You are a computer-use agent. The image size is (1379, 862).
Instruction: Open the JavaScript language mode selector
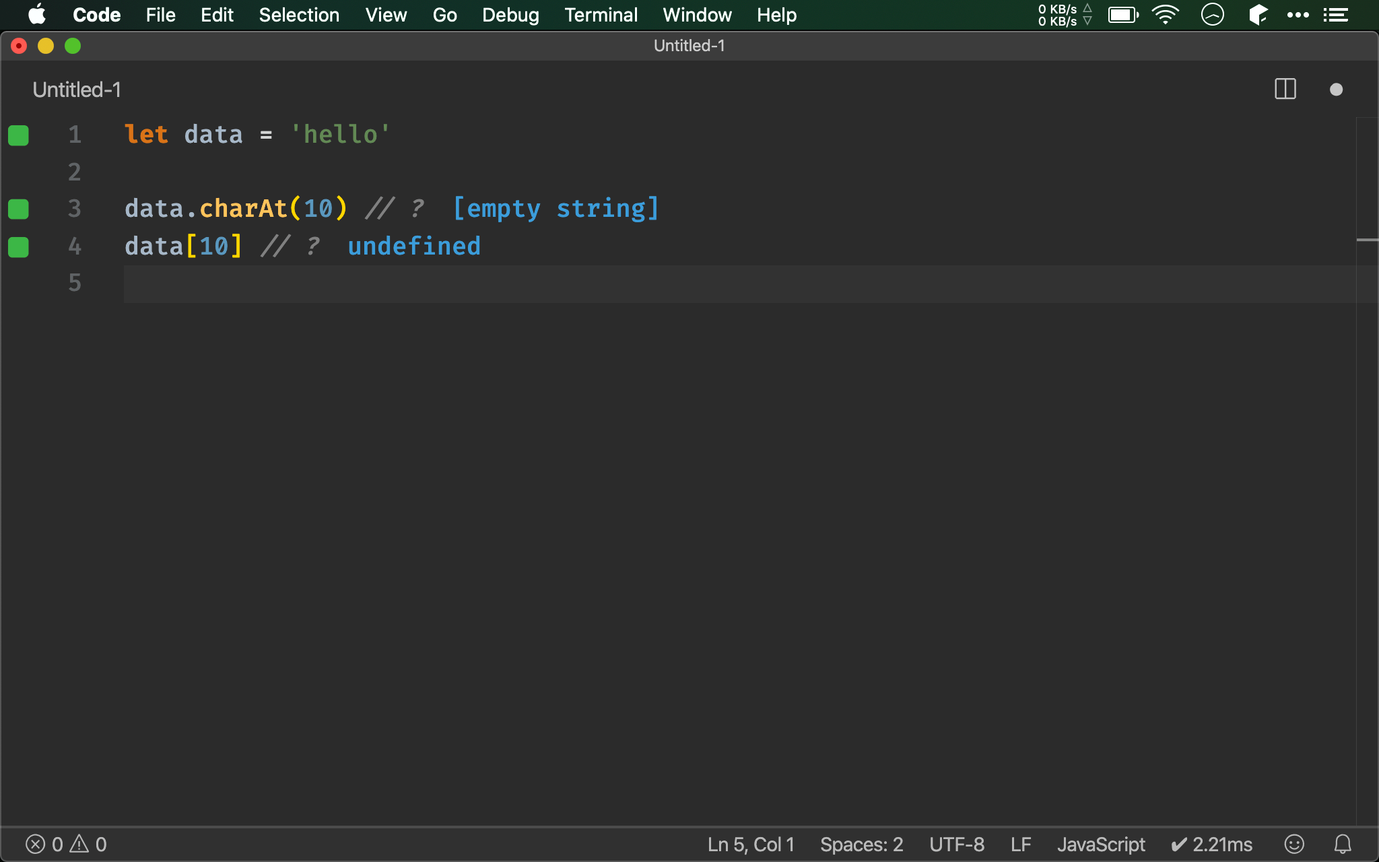1100,844
